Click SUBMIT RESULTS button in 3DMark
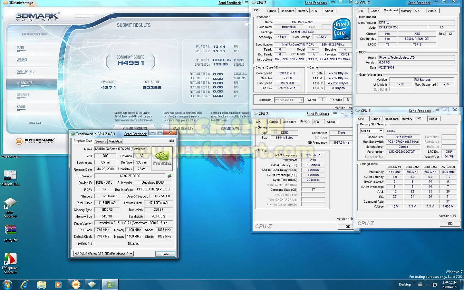Image resolution: width=464 pixels, height=290 pixels. point(135,128)
